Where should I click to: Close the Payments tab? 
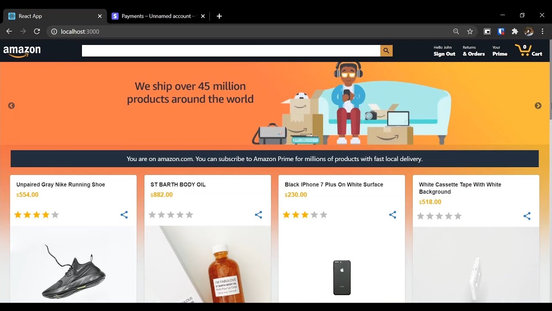[x=203, y=16]
